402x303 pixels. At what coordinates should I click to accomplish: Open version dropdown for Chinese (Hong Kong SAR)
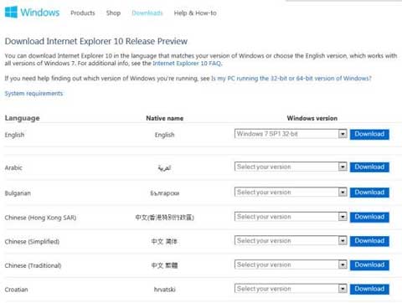(291, 217)
